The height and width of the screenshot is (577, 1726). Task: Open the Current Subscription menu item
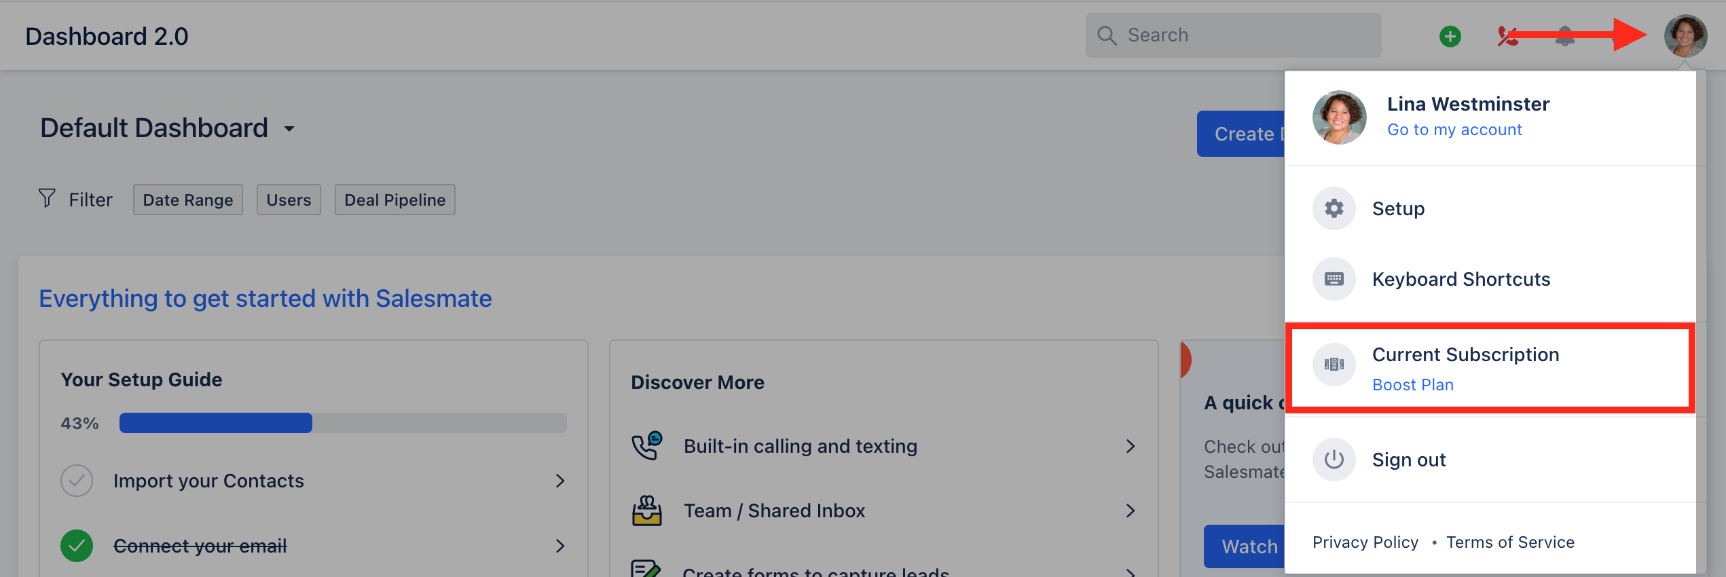pyautogui.click(x=1490, y=367)
